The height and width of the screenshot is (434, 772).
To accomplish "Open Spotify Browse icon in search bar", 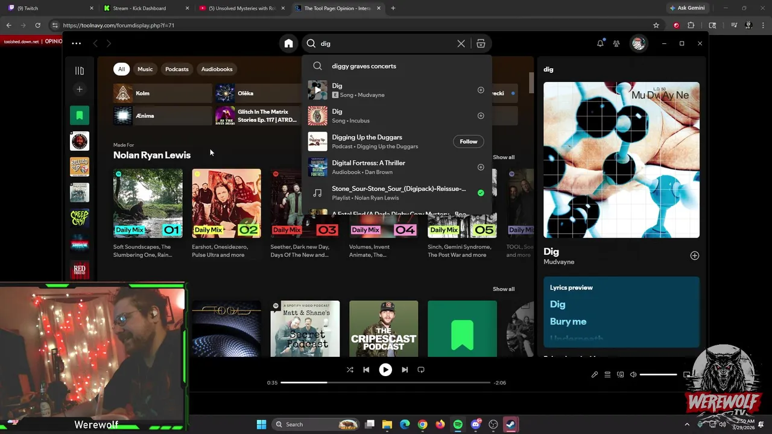I will coord(481,43).
